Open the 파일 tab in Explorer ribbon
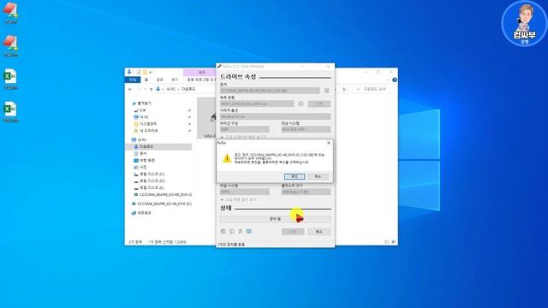The image size is (548, 308). pos(133,80)
